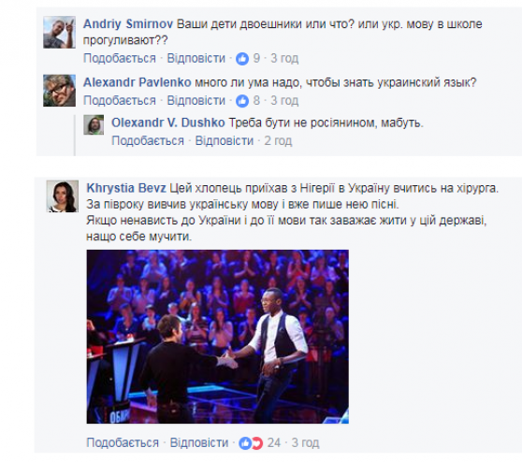
Task: Like Alexandr Pavlenko's comment via Подобається
Action: [x=120, y=100]
